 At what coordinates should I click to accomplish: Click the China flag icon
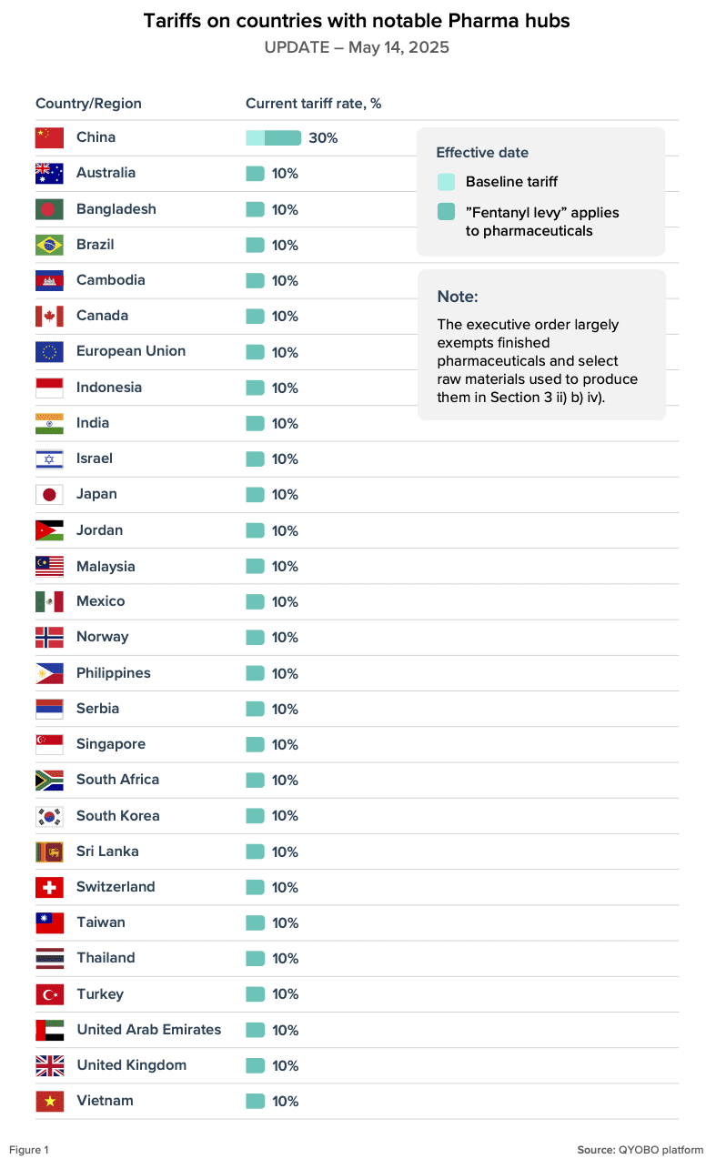(49, 137)
